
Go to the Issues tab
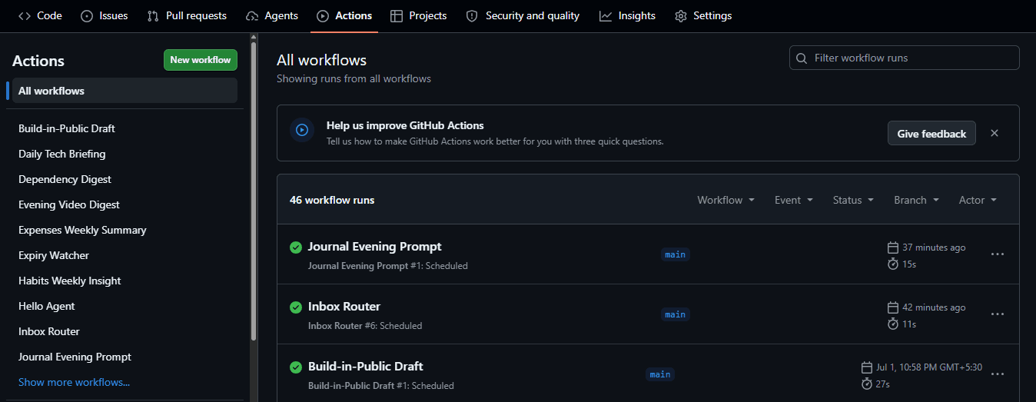[x=105, y=15]
